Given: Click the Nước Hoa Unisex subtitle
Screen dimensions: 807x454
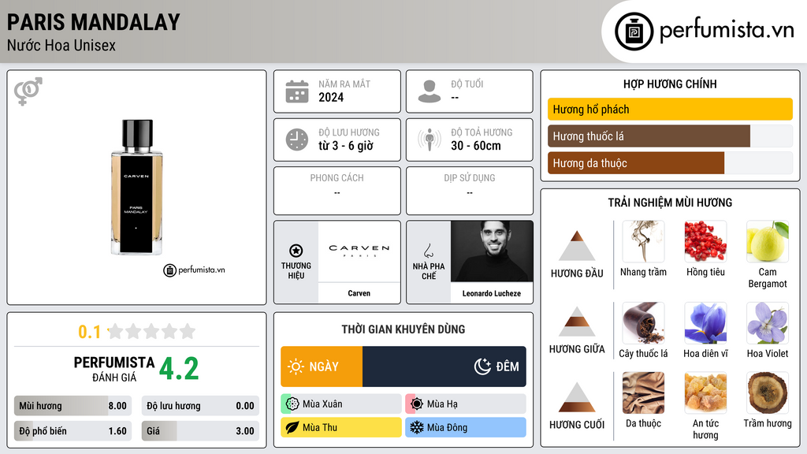Looking at the screenshot, I should click(61, 45).
